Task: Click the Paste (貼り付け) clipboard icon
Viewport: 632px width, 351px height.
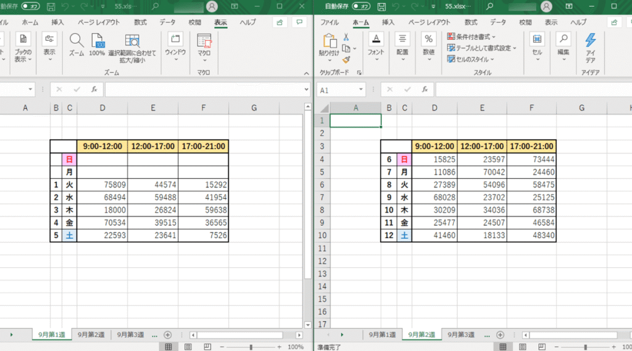Action: pos(330,42)
